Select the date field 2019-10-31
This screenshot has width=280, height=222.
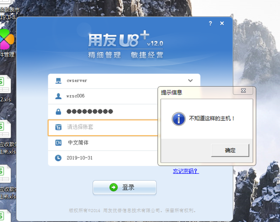pos(103,158)
